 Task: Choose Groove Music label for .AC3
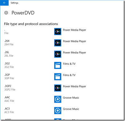[x=71, y=109]
